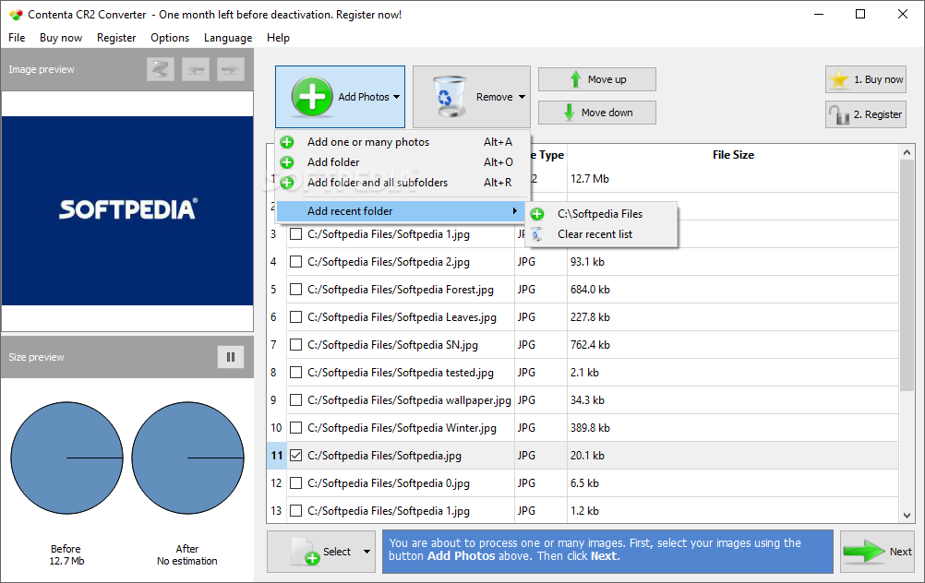Open the Select button dropdown arrow
This screenshot has width=925, height=583.
pyautogui.click(x=366, y=552)
